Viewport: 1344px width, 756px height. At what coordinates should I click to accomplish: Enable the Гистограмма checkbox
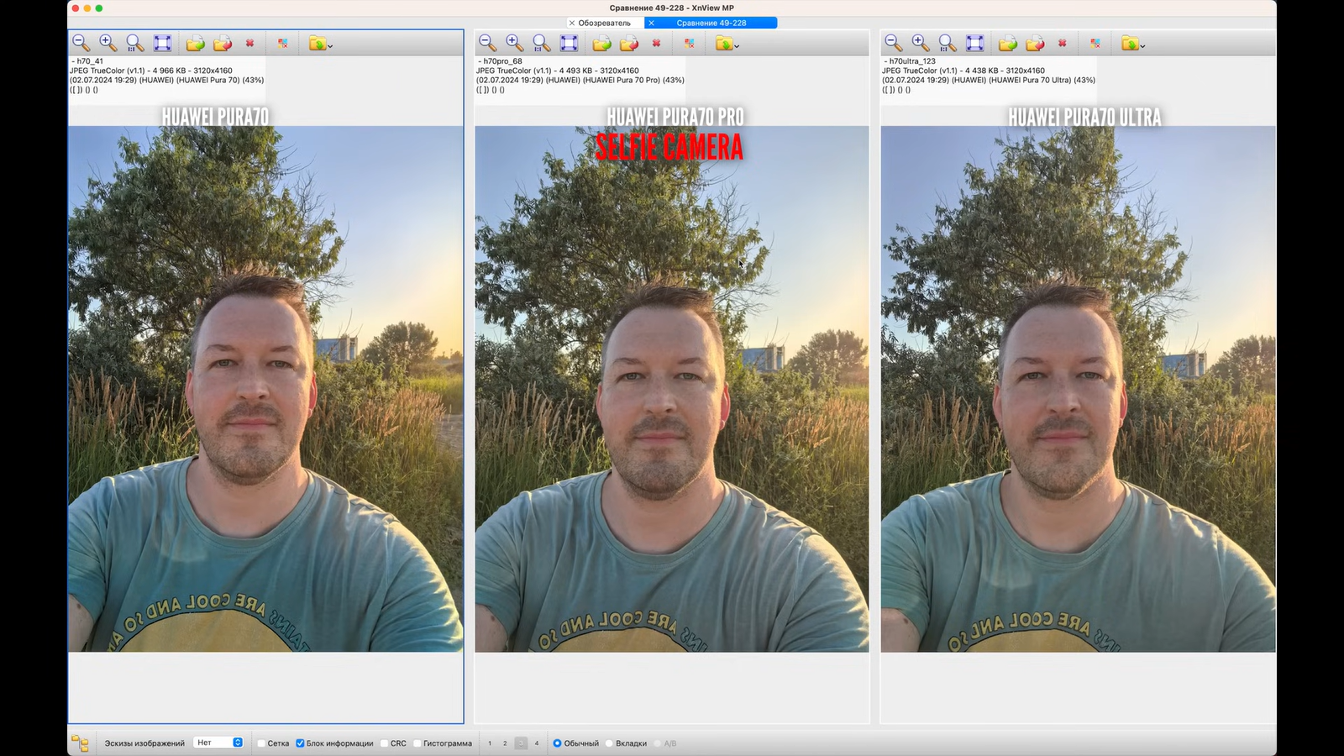(x=417, y=743)
